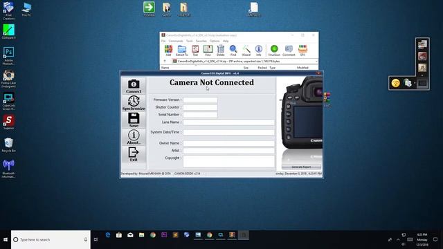Show hidden tray icons chevron
443x249 pixels.
(398, 240)
